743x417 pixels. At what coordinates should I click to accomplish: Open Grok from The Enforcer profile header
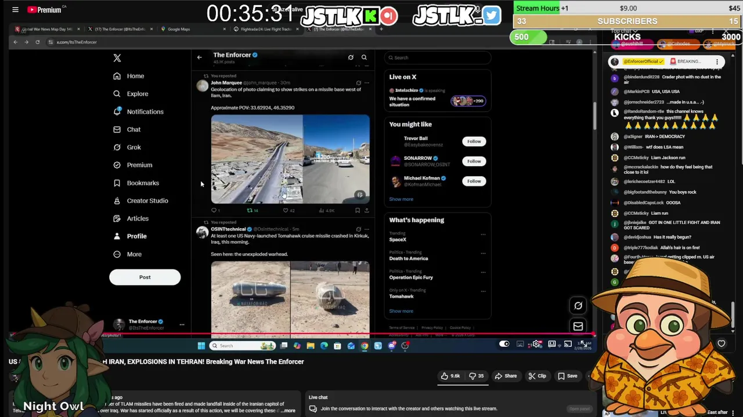click(351, 57)
